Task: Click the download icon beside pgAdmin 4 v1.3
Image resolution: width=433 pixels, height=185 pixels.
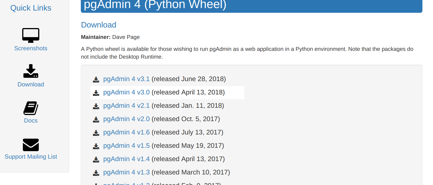Action: coord(96,173)
